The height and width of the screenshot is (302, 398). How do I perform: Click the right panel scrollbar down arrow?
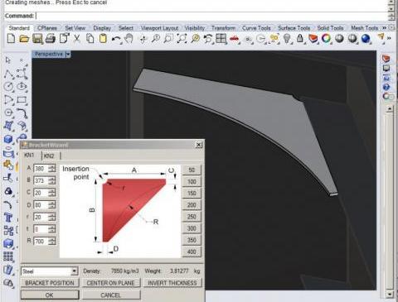point(390,295)
